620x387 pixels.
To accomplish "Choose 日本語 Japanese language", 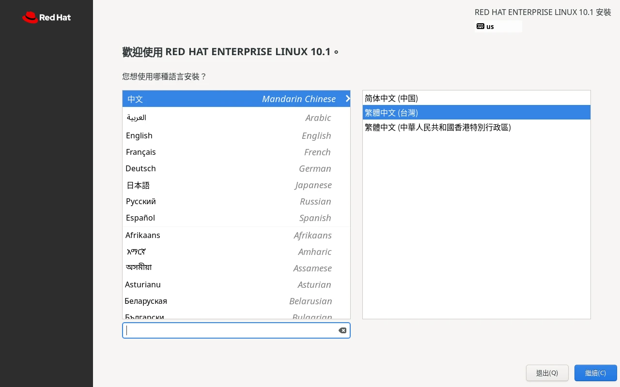I will click(x=194, y=185).
